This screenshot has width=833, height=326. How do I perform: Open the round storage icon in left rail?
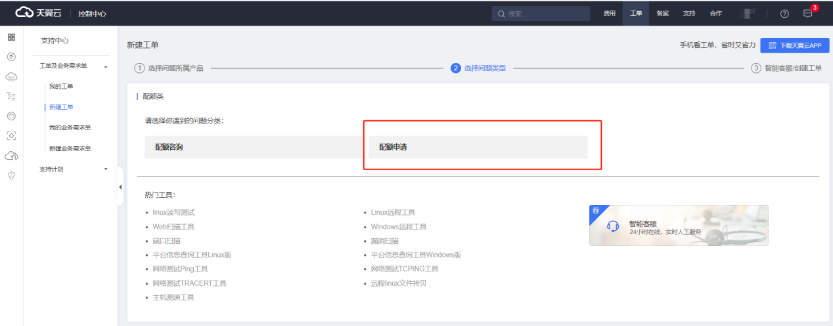point(11,116)
